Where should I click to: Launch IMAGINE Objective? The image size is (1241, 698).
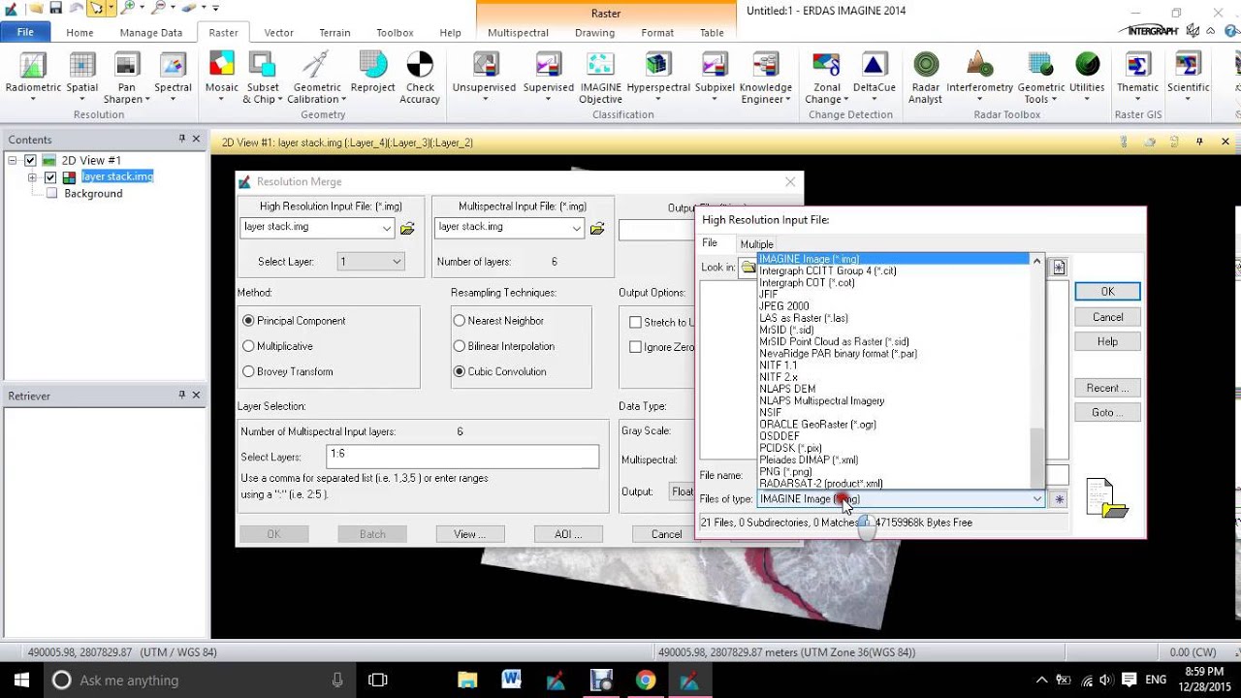[601, 78]
